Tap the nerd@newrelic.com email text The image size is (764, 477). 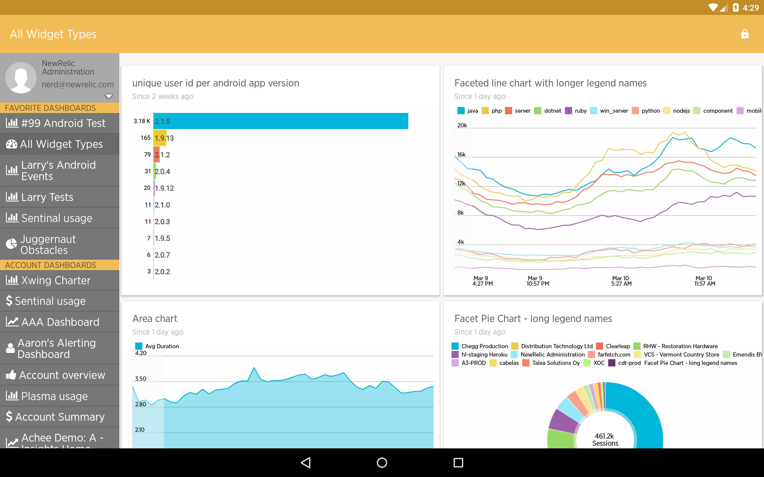pos(78,85)
